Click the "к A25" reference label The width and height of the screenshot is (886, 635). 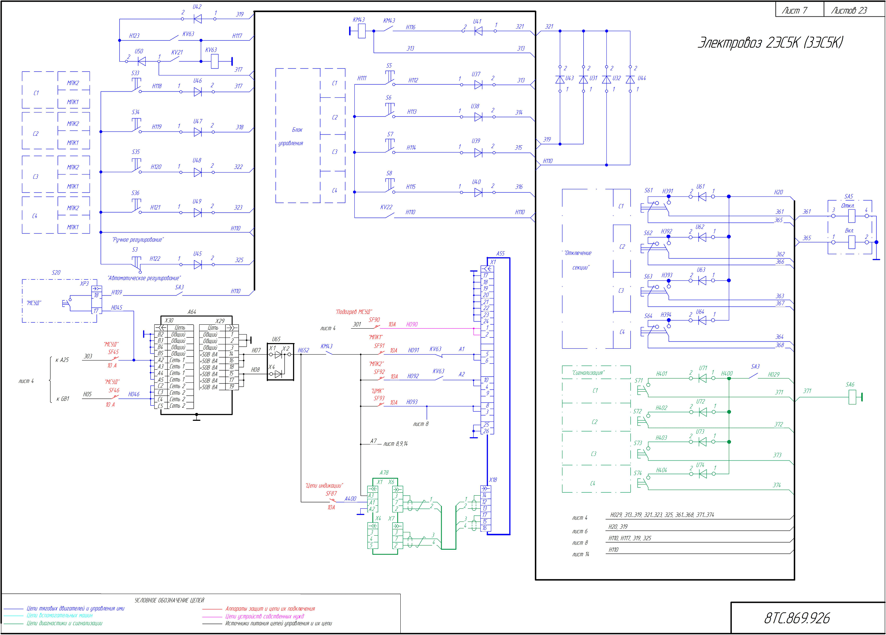click(62, 360)
